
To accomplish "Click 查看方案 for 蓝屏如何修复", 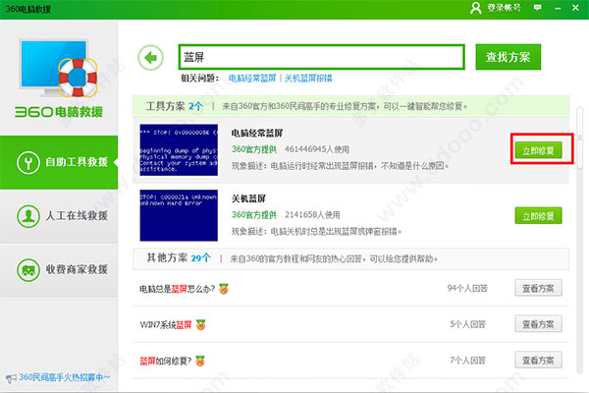I will pos(538,361).
